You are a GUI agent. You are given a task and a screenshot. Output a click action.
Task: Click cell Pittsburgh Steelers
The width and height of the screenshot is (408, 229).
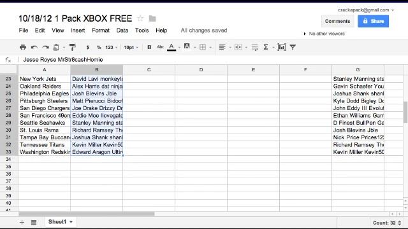pos(44,101)
